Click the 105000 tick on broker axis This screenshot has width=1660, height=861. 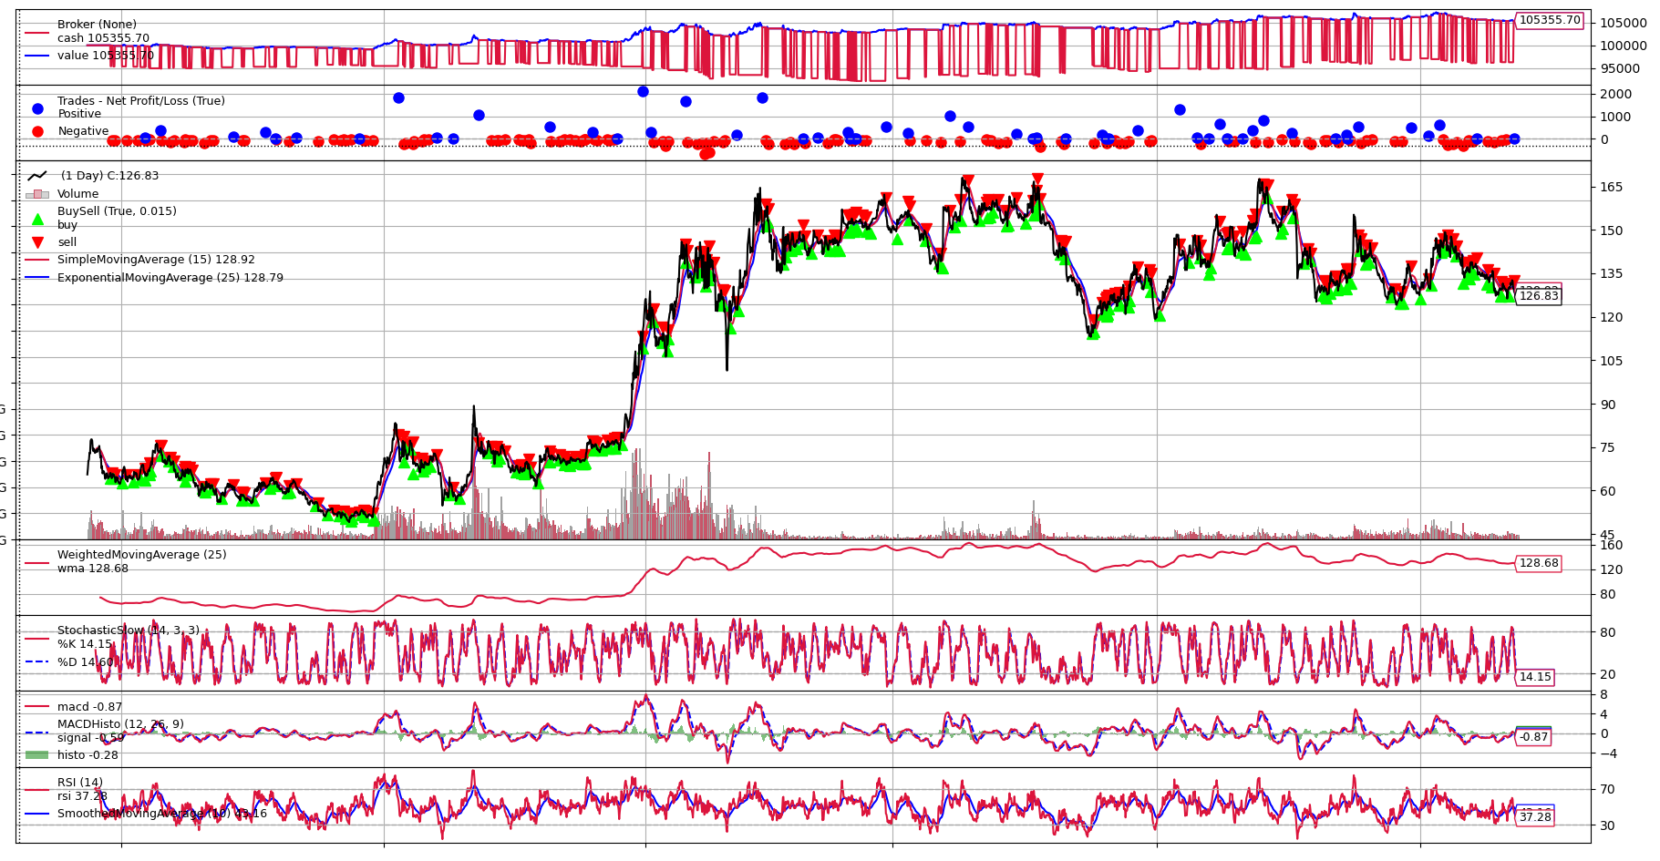tap(1624, 23)
